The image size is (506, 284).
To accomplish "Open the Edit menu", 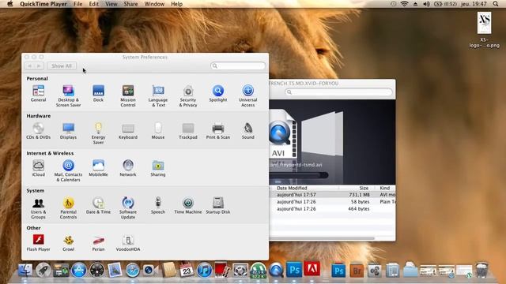I will (x=93, y=4).
